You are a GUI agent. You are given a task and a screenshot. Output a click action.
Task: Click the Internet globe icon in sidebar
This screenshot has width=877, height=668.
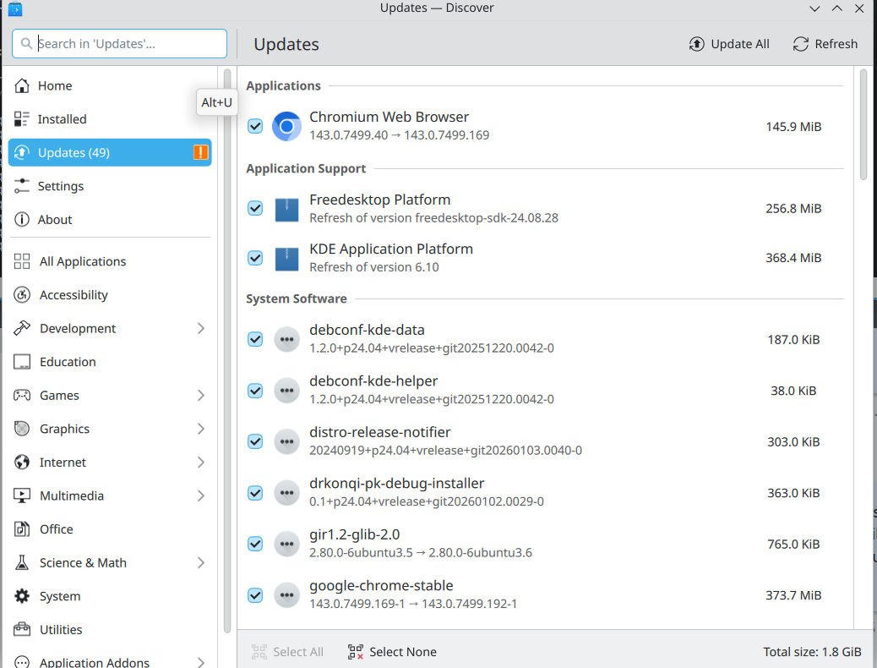[x=23, y=462]
